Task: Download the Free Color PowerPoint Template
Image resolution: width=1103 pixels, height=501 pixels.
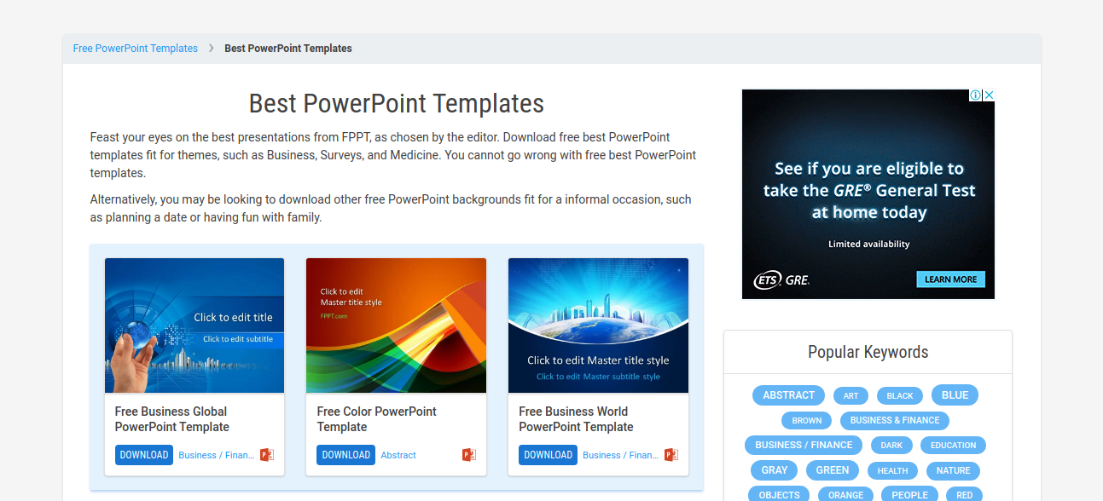Action: 345,455
